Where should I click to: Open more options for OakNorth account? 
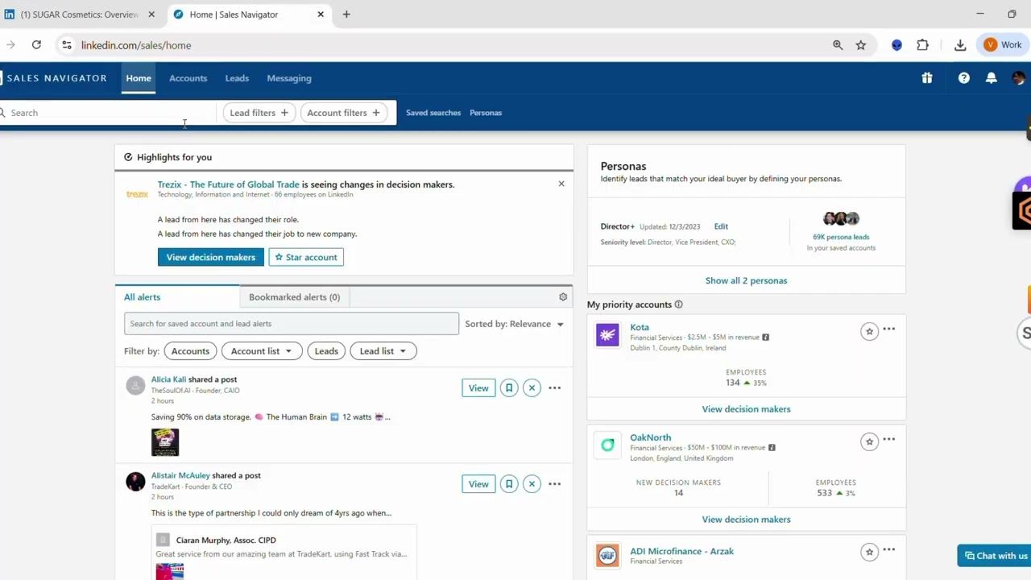coord(888,440)
